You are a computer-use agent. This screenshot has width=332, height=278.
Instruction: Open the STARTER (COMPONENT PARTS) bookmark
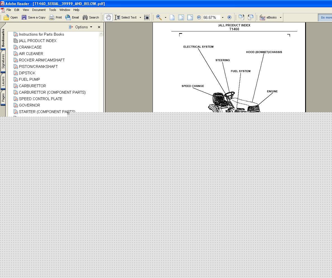(47, 111)
